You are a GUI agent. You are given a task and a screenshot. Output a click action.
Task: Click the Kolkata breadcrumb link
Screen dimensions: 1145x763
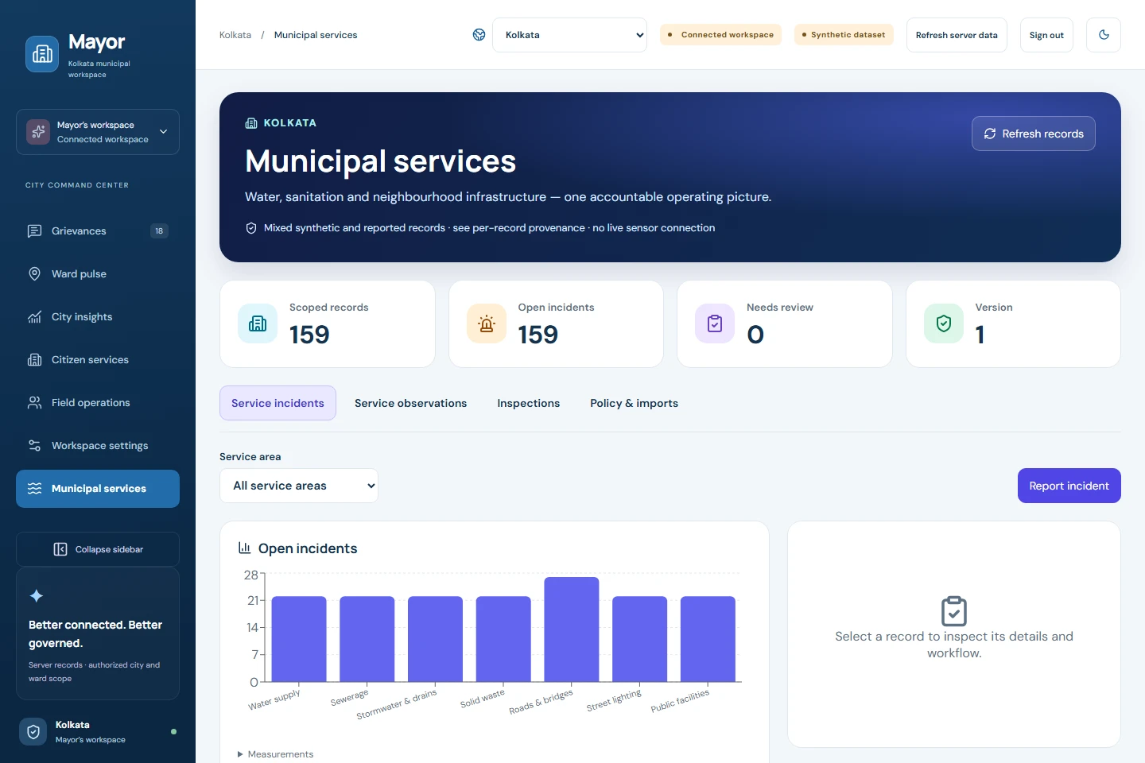235,35
